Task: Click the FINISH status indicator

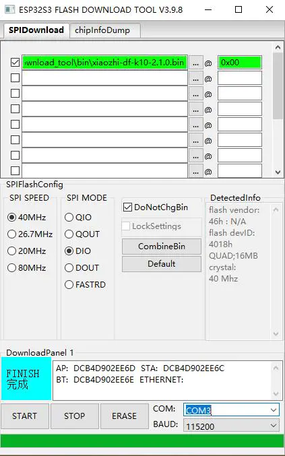Action: [x=26, y=379]
